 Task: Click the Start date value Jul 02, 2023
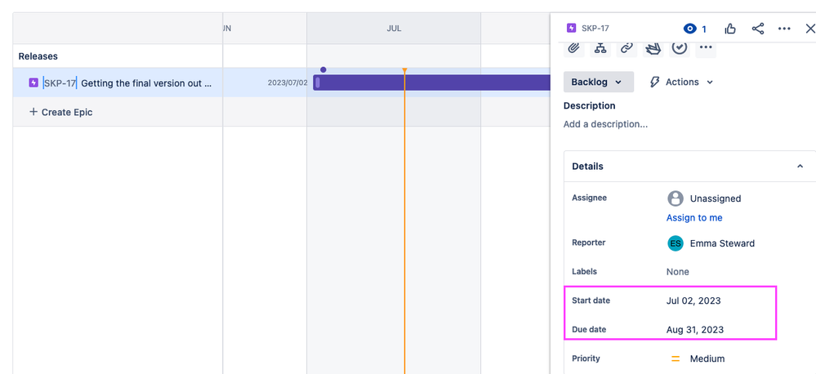click(x=693, y=301)
